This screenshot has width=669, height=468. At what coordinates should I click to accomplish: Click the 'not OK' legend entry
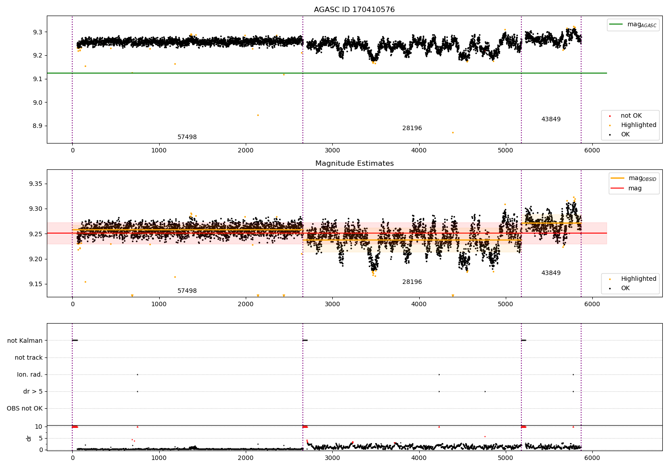click(631, 116)
